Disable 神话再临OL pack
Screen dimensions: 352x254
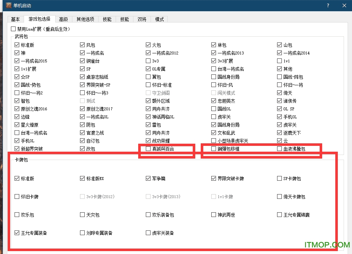pyautogui.click(x=148, y=117)
